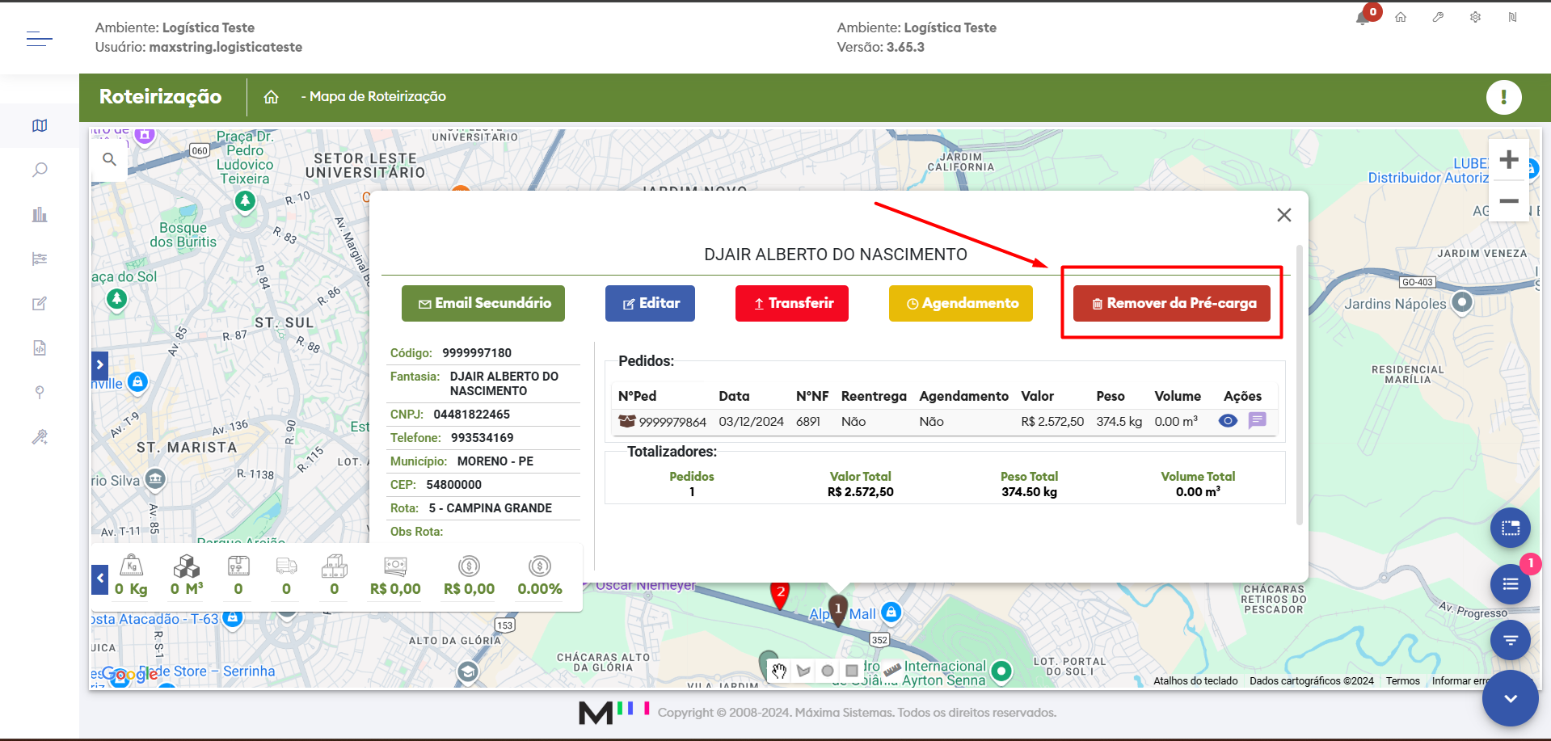Open settings gear in top bar
This screenshot has width=1551, height=741.
click(x=1475, y=17)
